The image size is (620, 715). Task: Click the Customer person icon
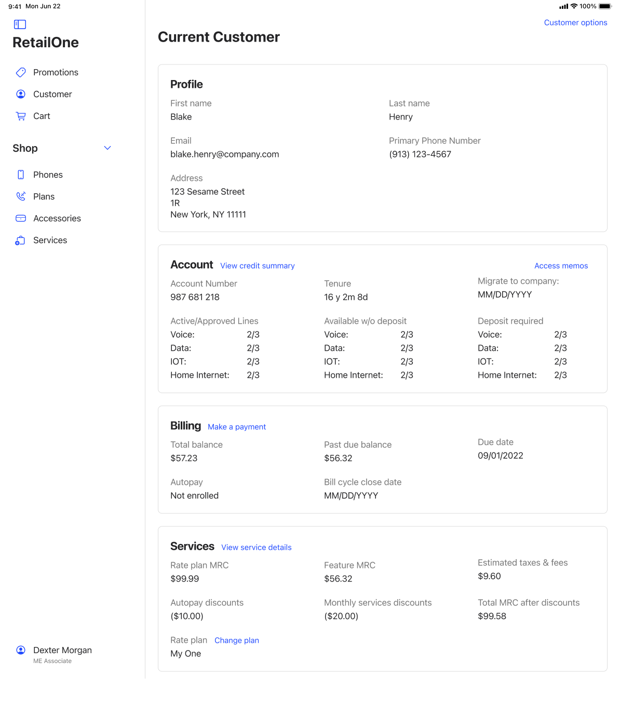pos(21,94)
